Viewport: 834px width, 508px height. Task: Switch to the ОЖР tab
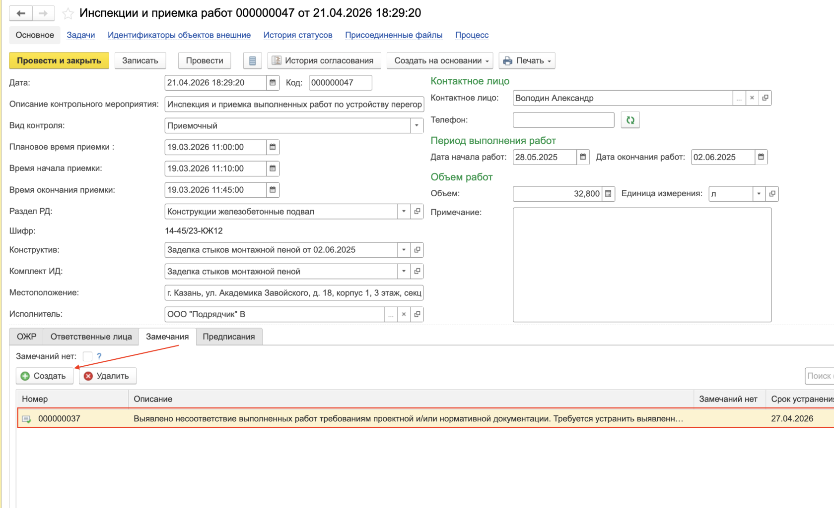(27, 337)
